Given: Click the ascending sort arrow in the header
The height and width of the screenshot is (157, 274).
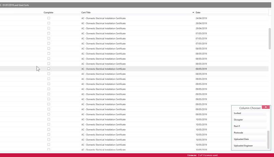Looking at the screenshot, I should [x=193, y=12].
